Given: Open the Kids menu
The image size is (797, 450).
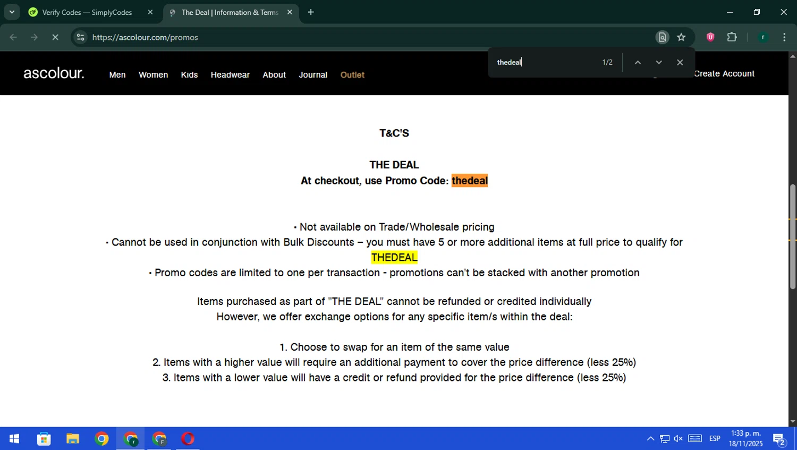Looking at the screenshot, I should [x=189, y=75].
